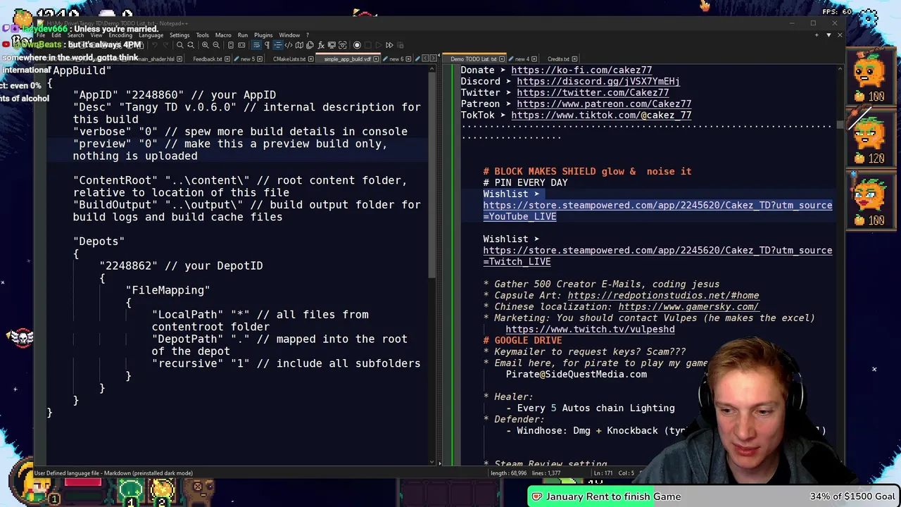Open the user-defined language code icon
Image resolution: width=901 pixels, height=507 pixels.
(x=289, y=45)
